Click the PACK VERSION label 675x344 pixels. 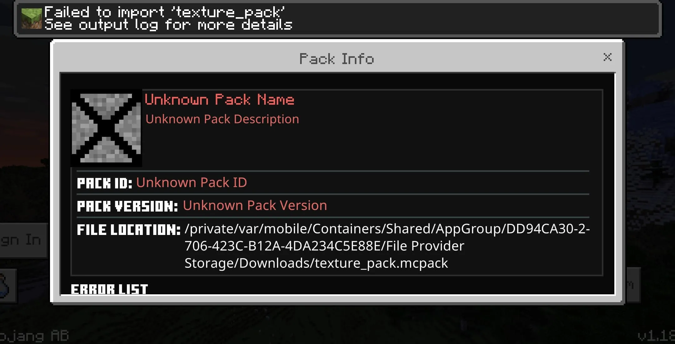[127, 206]
